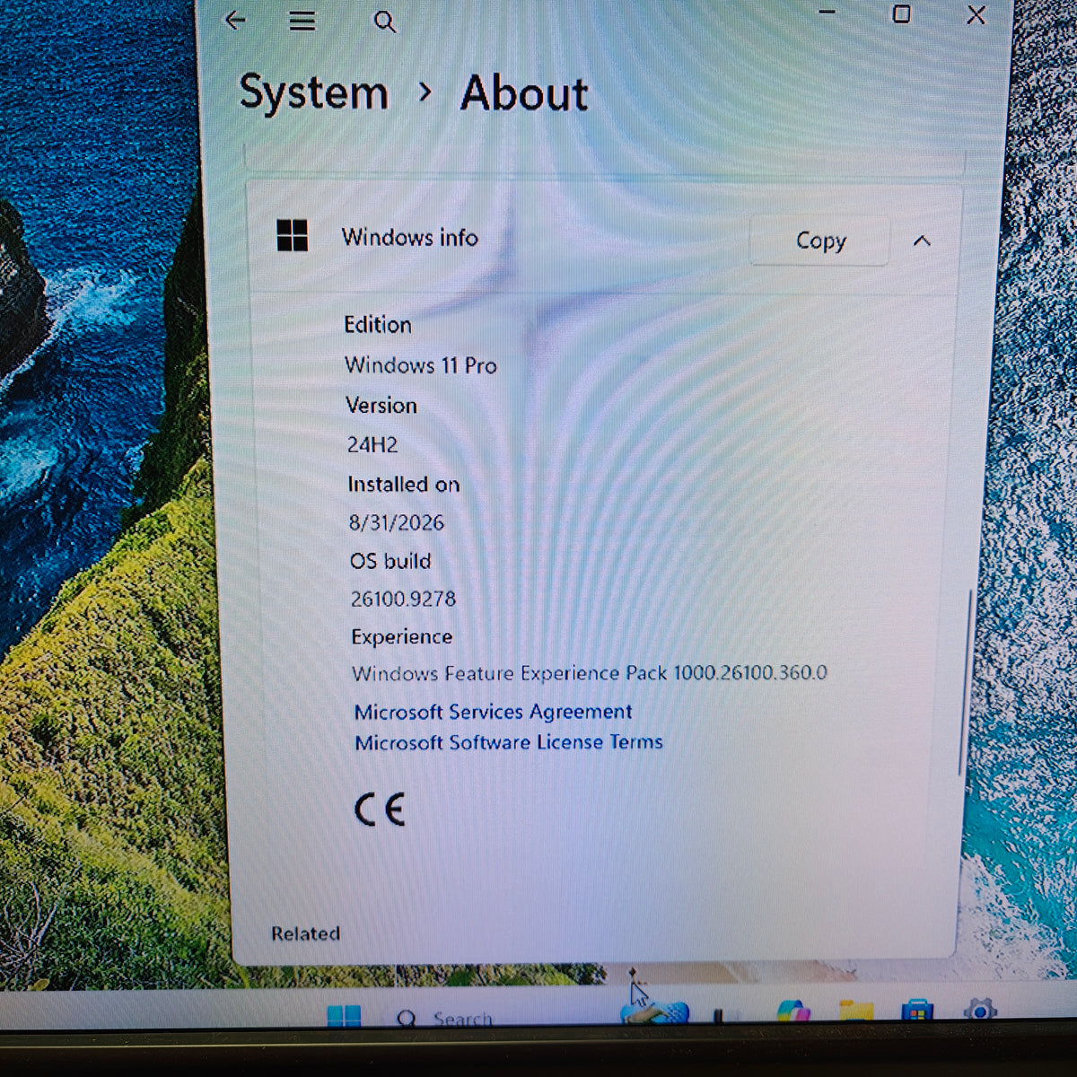This screenshot has height=1077, width=1077.
Task: Open the Start menu from the taskbar
Action: pos(344,1016)
